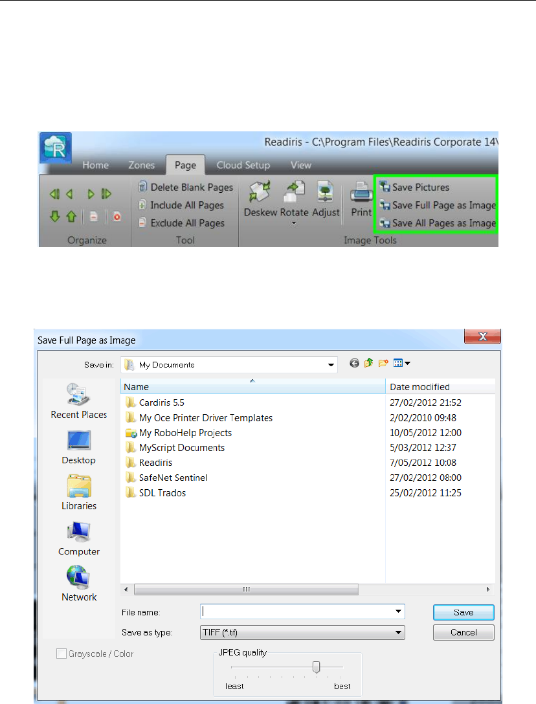This screenshot has width=536, height=704.
Task: Create a new folder with toolbar icon
Action: click(383, 363)
